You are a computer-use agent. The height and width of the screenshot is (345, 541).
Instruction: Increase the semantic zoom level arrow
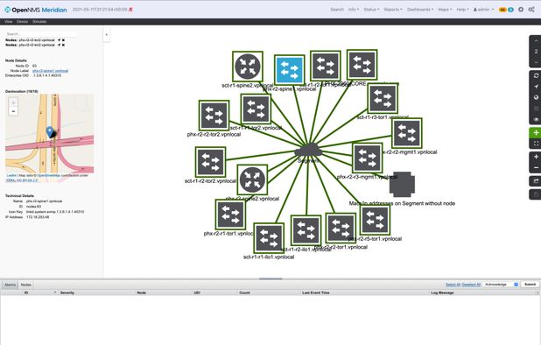click(x=536, y=40)
